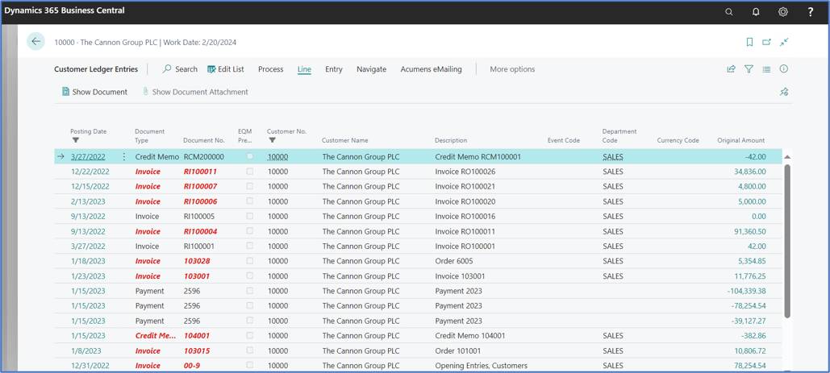Toggle the filter pane funnel icon
Screen dimensions: 830x373
(749, 68)
